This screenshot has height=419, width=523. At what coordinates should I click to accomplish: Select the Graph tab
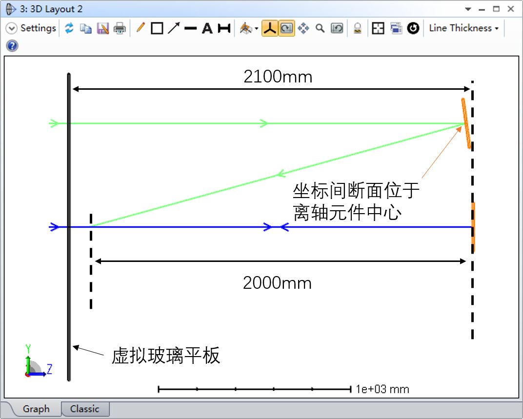point(36,409)
